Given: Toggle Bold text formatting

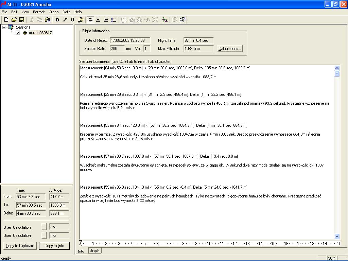Looking at the screenshot, I should 57,20.
